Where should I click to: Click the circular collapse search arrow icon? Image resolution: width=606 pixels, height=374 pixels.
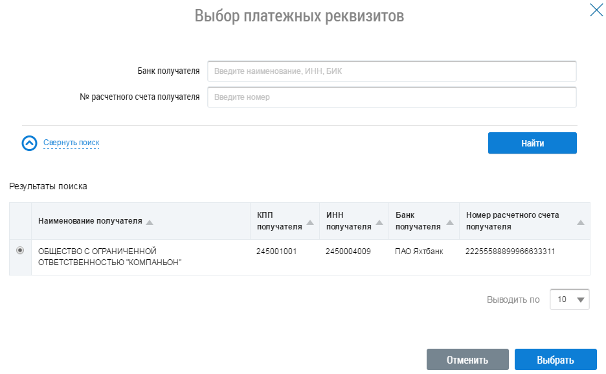[x=30, y=143]
